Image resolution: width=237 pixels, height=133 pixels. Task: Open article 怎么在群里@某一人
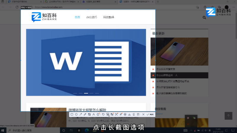point(167,75)
